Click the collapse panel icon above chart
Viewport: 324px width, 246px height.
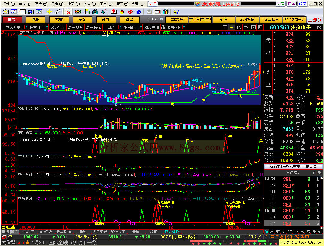pos(253,27)
